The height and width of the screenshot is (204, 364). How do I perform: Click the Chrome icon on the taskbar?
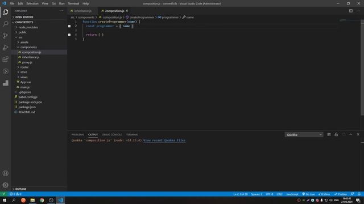42,200
